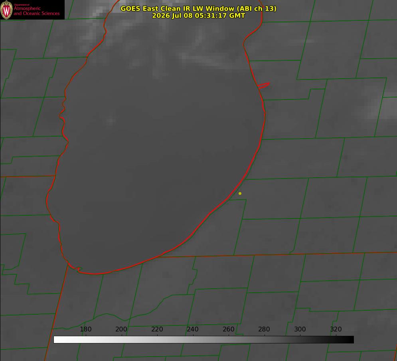Click the 220 colorbar tick label
Screen dimensions: 397x361
157,329
